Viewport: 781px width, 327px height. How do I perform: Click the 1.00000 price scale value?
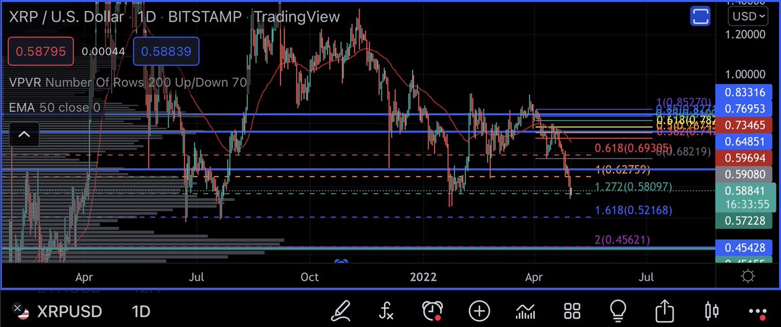point(744,75)
